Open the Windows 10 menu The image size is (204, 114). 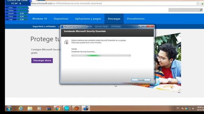tap(40, 19)
